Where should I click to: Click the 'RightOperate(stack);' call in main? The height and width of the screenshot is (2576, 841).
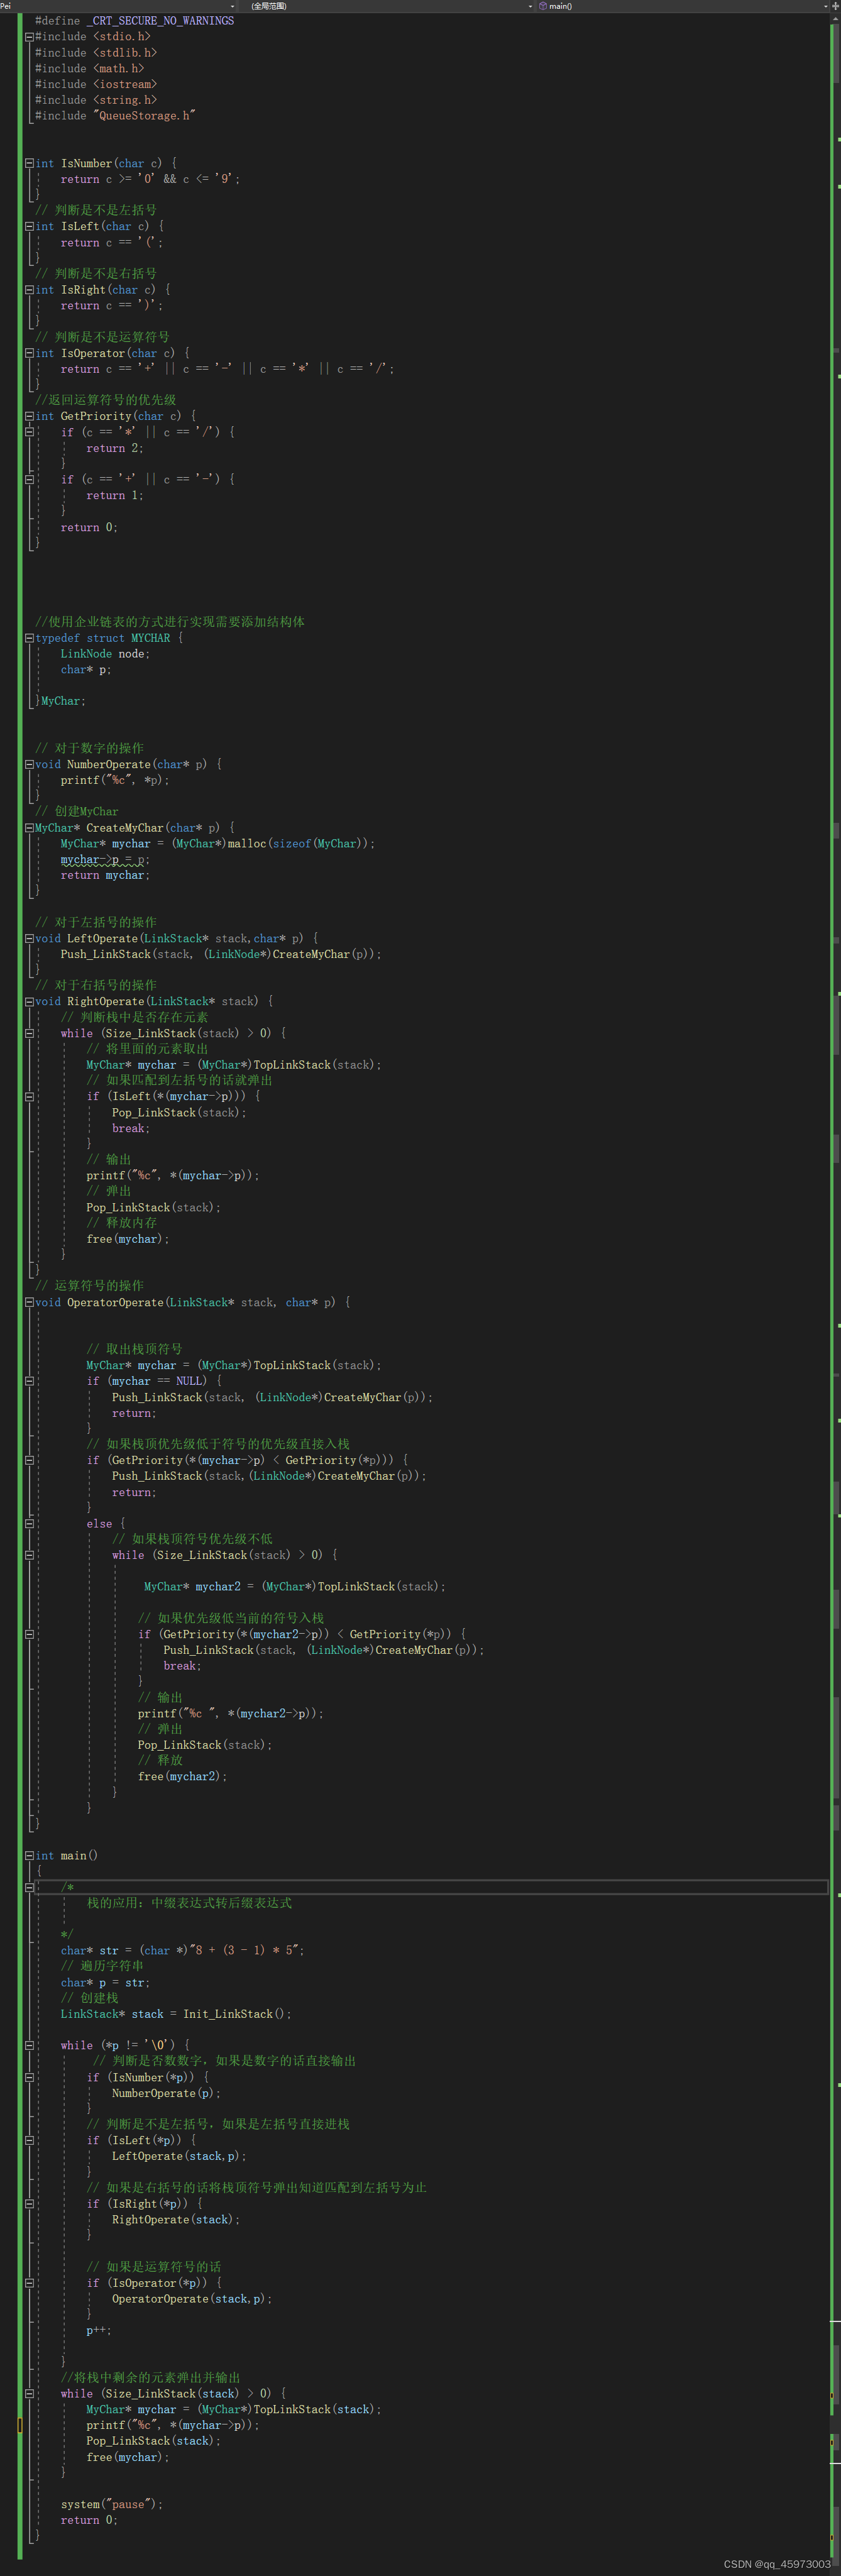(x=176, y=2220)
